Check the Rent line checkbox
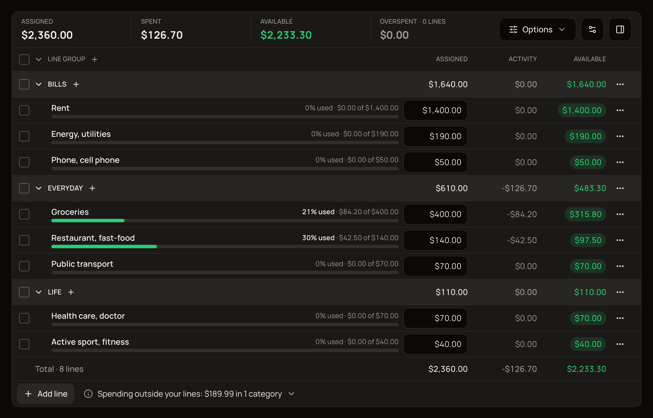The width and height of the screenshot is (653, 418). (x=24, y=110)
